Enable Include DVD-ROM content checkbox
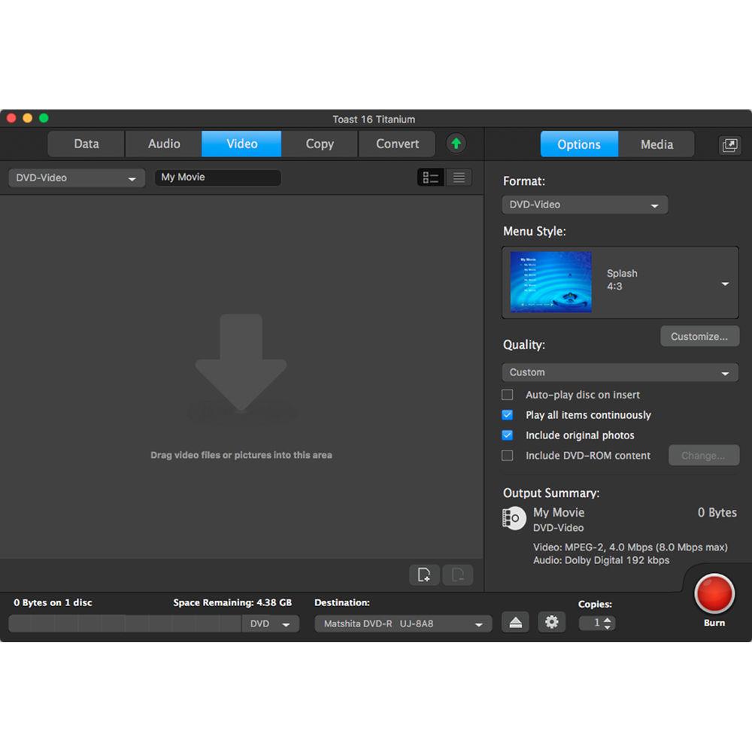This screenshot has height=752, width=752. tap(508, 456)
